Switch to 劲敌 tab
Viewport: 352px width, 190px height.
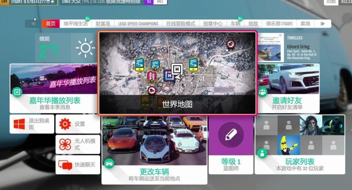point(253,24)
